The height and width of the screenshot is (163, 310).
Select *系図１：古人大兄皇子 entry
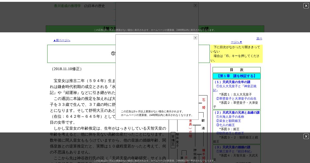pyautogui.click(x=236, y=94)
